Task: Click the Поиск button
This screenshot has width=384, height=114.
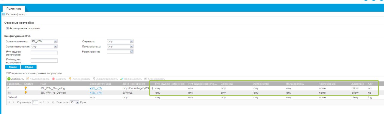Action: [13, 67]
